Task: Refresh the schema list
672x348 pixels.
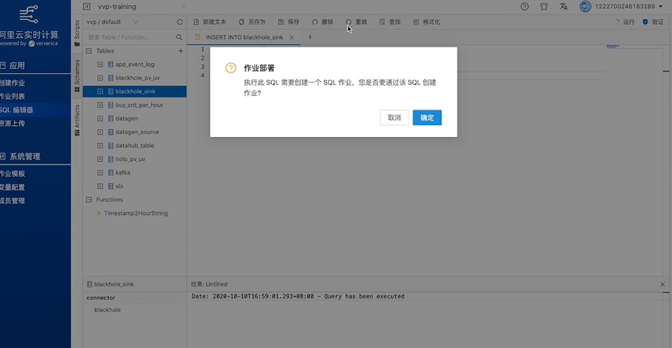Action: pyautogui.click(x=180, y=22)
